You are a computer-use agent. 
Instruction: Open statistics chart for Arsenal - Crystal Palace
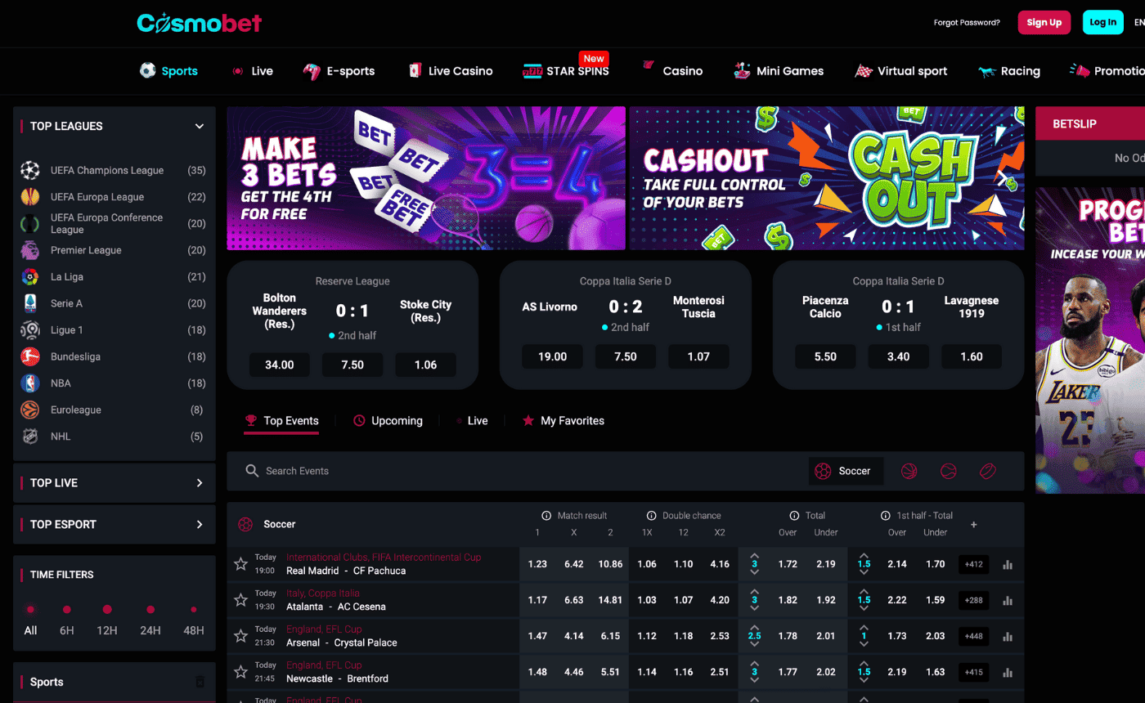(x=1008, y=636)
